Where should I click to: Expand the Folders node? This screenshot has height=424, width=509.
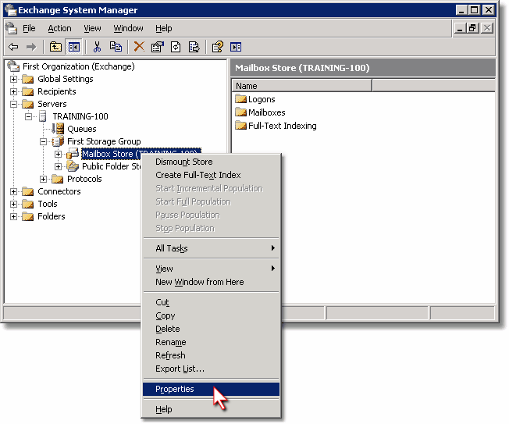[x=13, y=216]
